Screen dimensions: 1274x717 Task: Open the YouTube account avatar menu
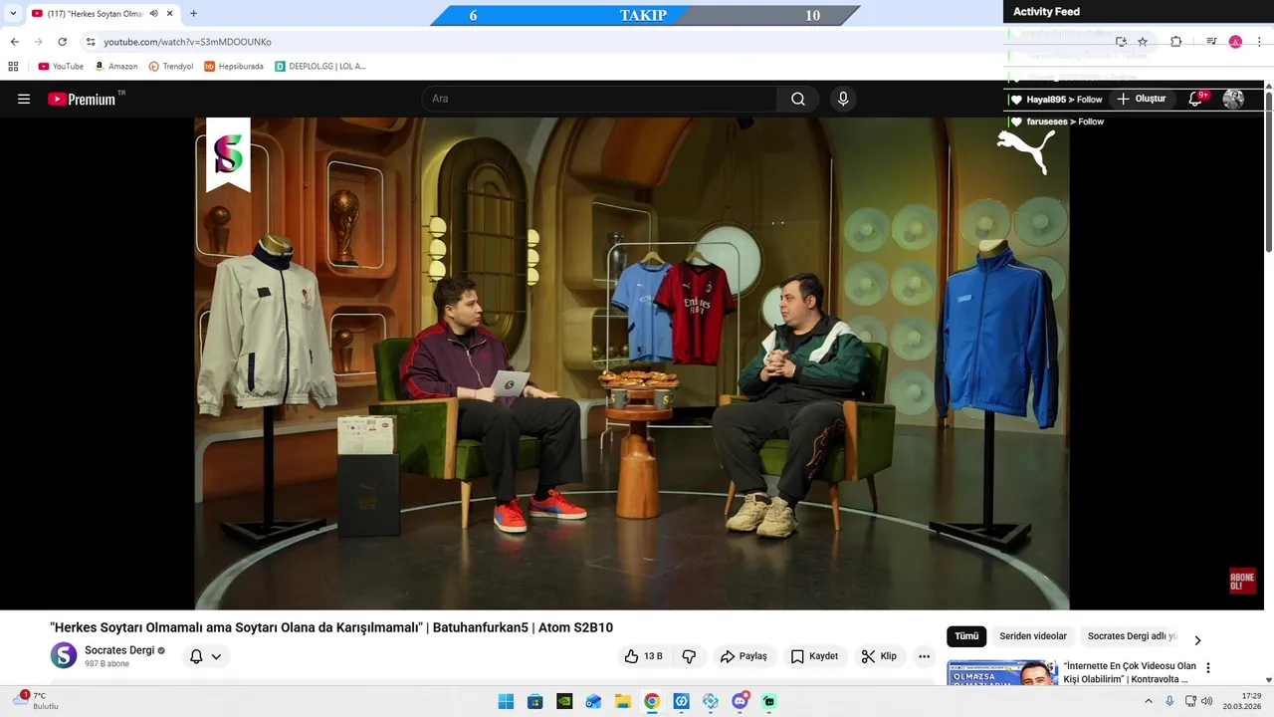click(1233, 99)
